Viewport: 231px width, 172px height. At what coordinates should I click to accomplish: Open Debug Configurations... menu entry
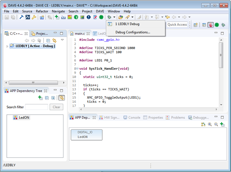pos(132,32)
